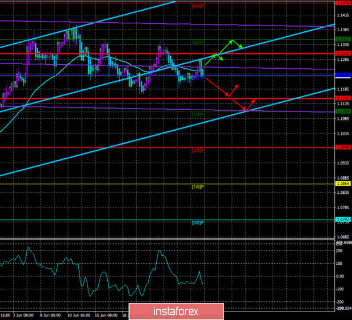Click the 1.1135 price axis label
Screen dimensions: 352x320
pyautogui.click(x=343, y=104)
